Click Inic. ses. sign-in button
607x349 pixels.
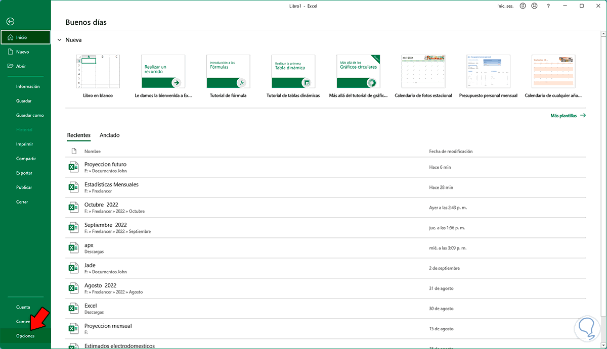tap(505, 6)
